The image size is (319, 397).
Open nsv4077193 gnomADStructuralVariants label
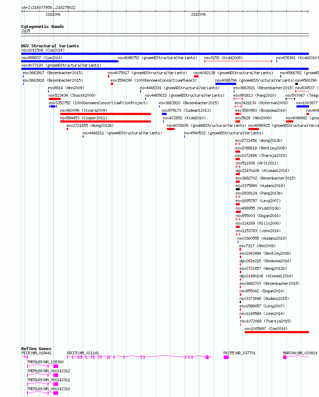click(x=61, y=65)
